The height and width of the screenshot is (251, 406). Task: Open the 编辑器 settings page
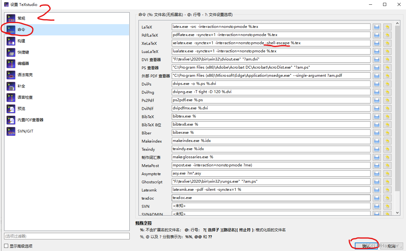67,64
